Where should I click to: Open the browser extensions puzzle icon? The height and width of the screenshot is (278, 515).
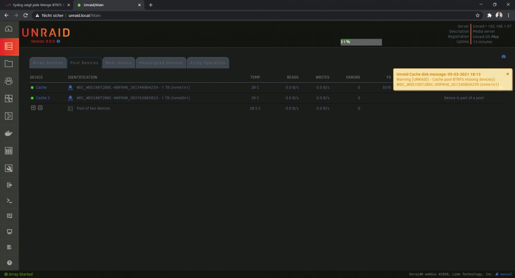(489, 15)
